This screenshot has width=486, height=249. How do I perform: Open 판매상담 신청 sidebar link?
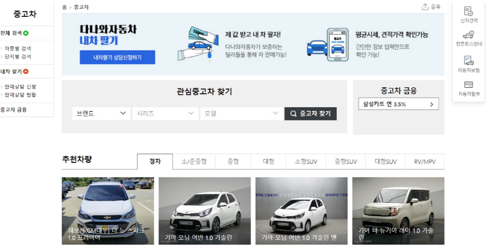[20, 87]
